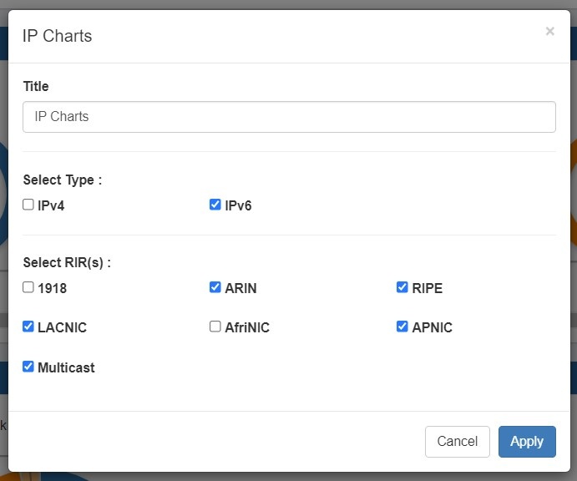Disable the APNIC checkbox
This screenshot has width=577, height=481.
tap(402, 327)
